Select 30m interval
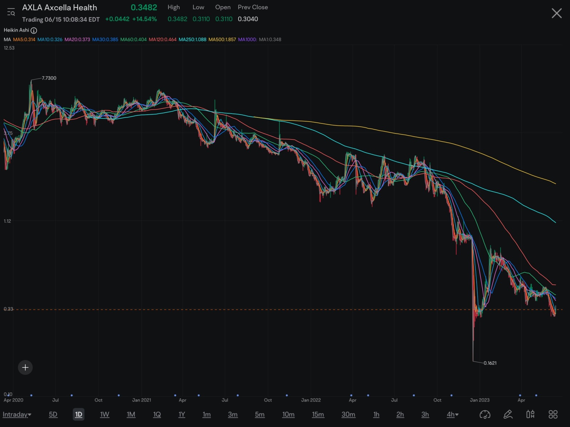This screenshot has width=570, height=427. point(348,415)
